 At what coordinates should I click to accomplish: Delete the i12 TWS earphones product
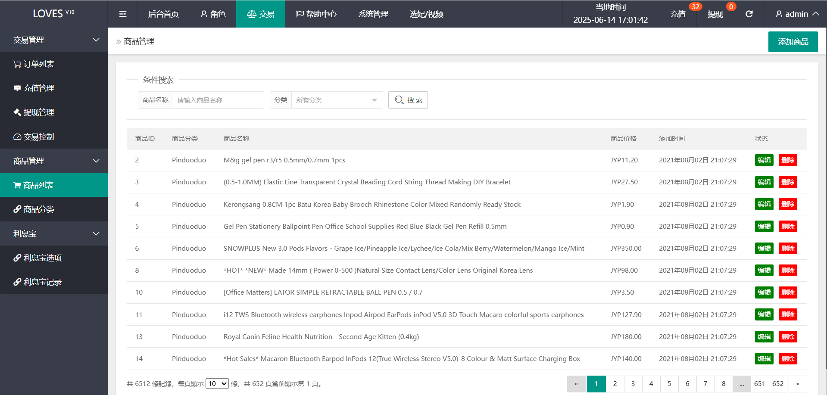(788, 314)
